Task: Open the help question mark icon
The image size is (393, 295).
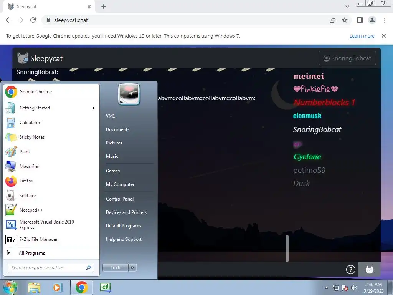Action: (x=351, y=270)
